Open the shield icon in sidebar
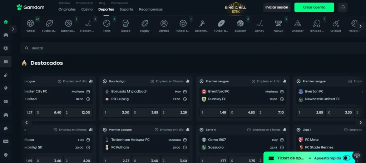The image size is (366, 163). 6,154
